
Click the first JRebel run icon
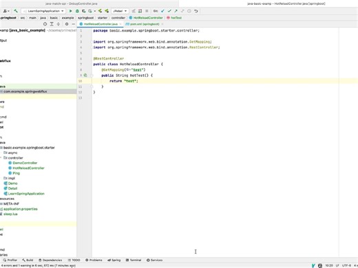coord(100,11)
